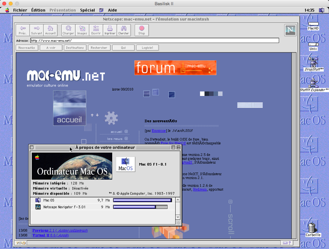Click the Nouveautés directory button

(27, 48)
